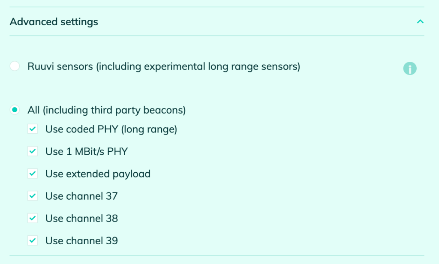The height and width of the screenshot is (264, 439).
Task: Click the "Use 1 MBit/s PHY" label text
Action: point(87,151)
